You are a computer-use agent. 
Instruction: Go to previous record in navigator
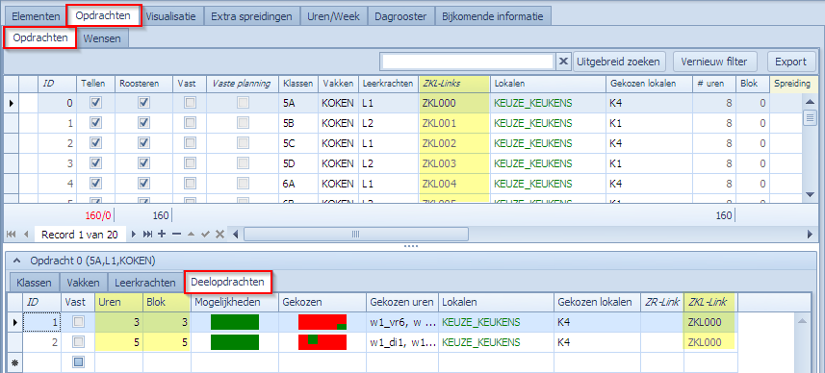(25, 234)
